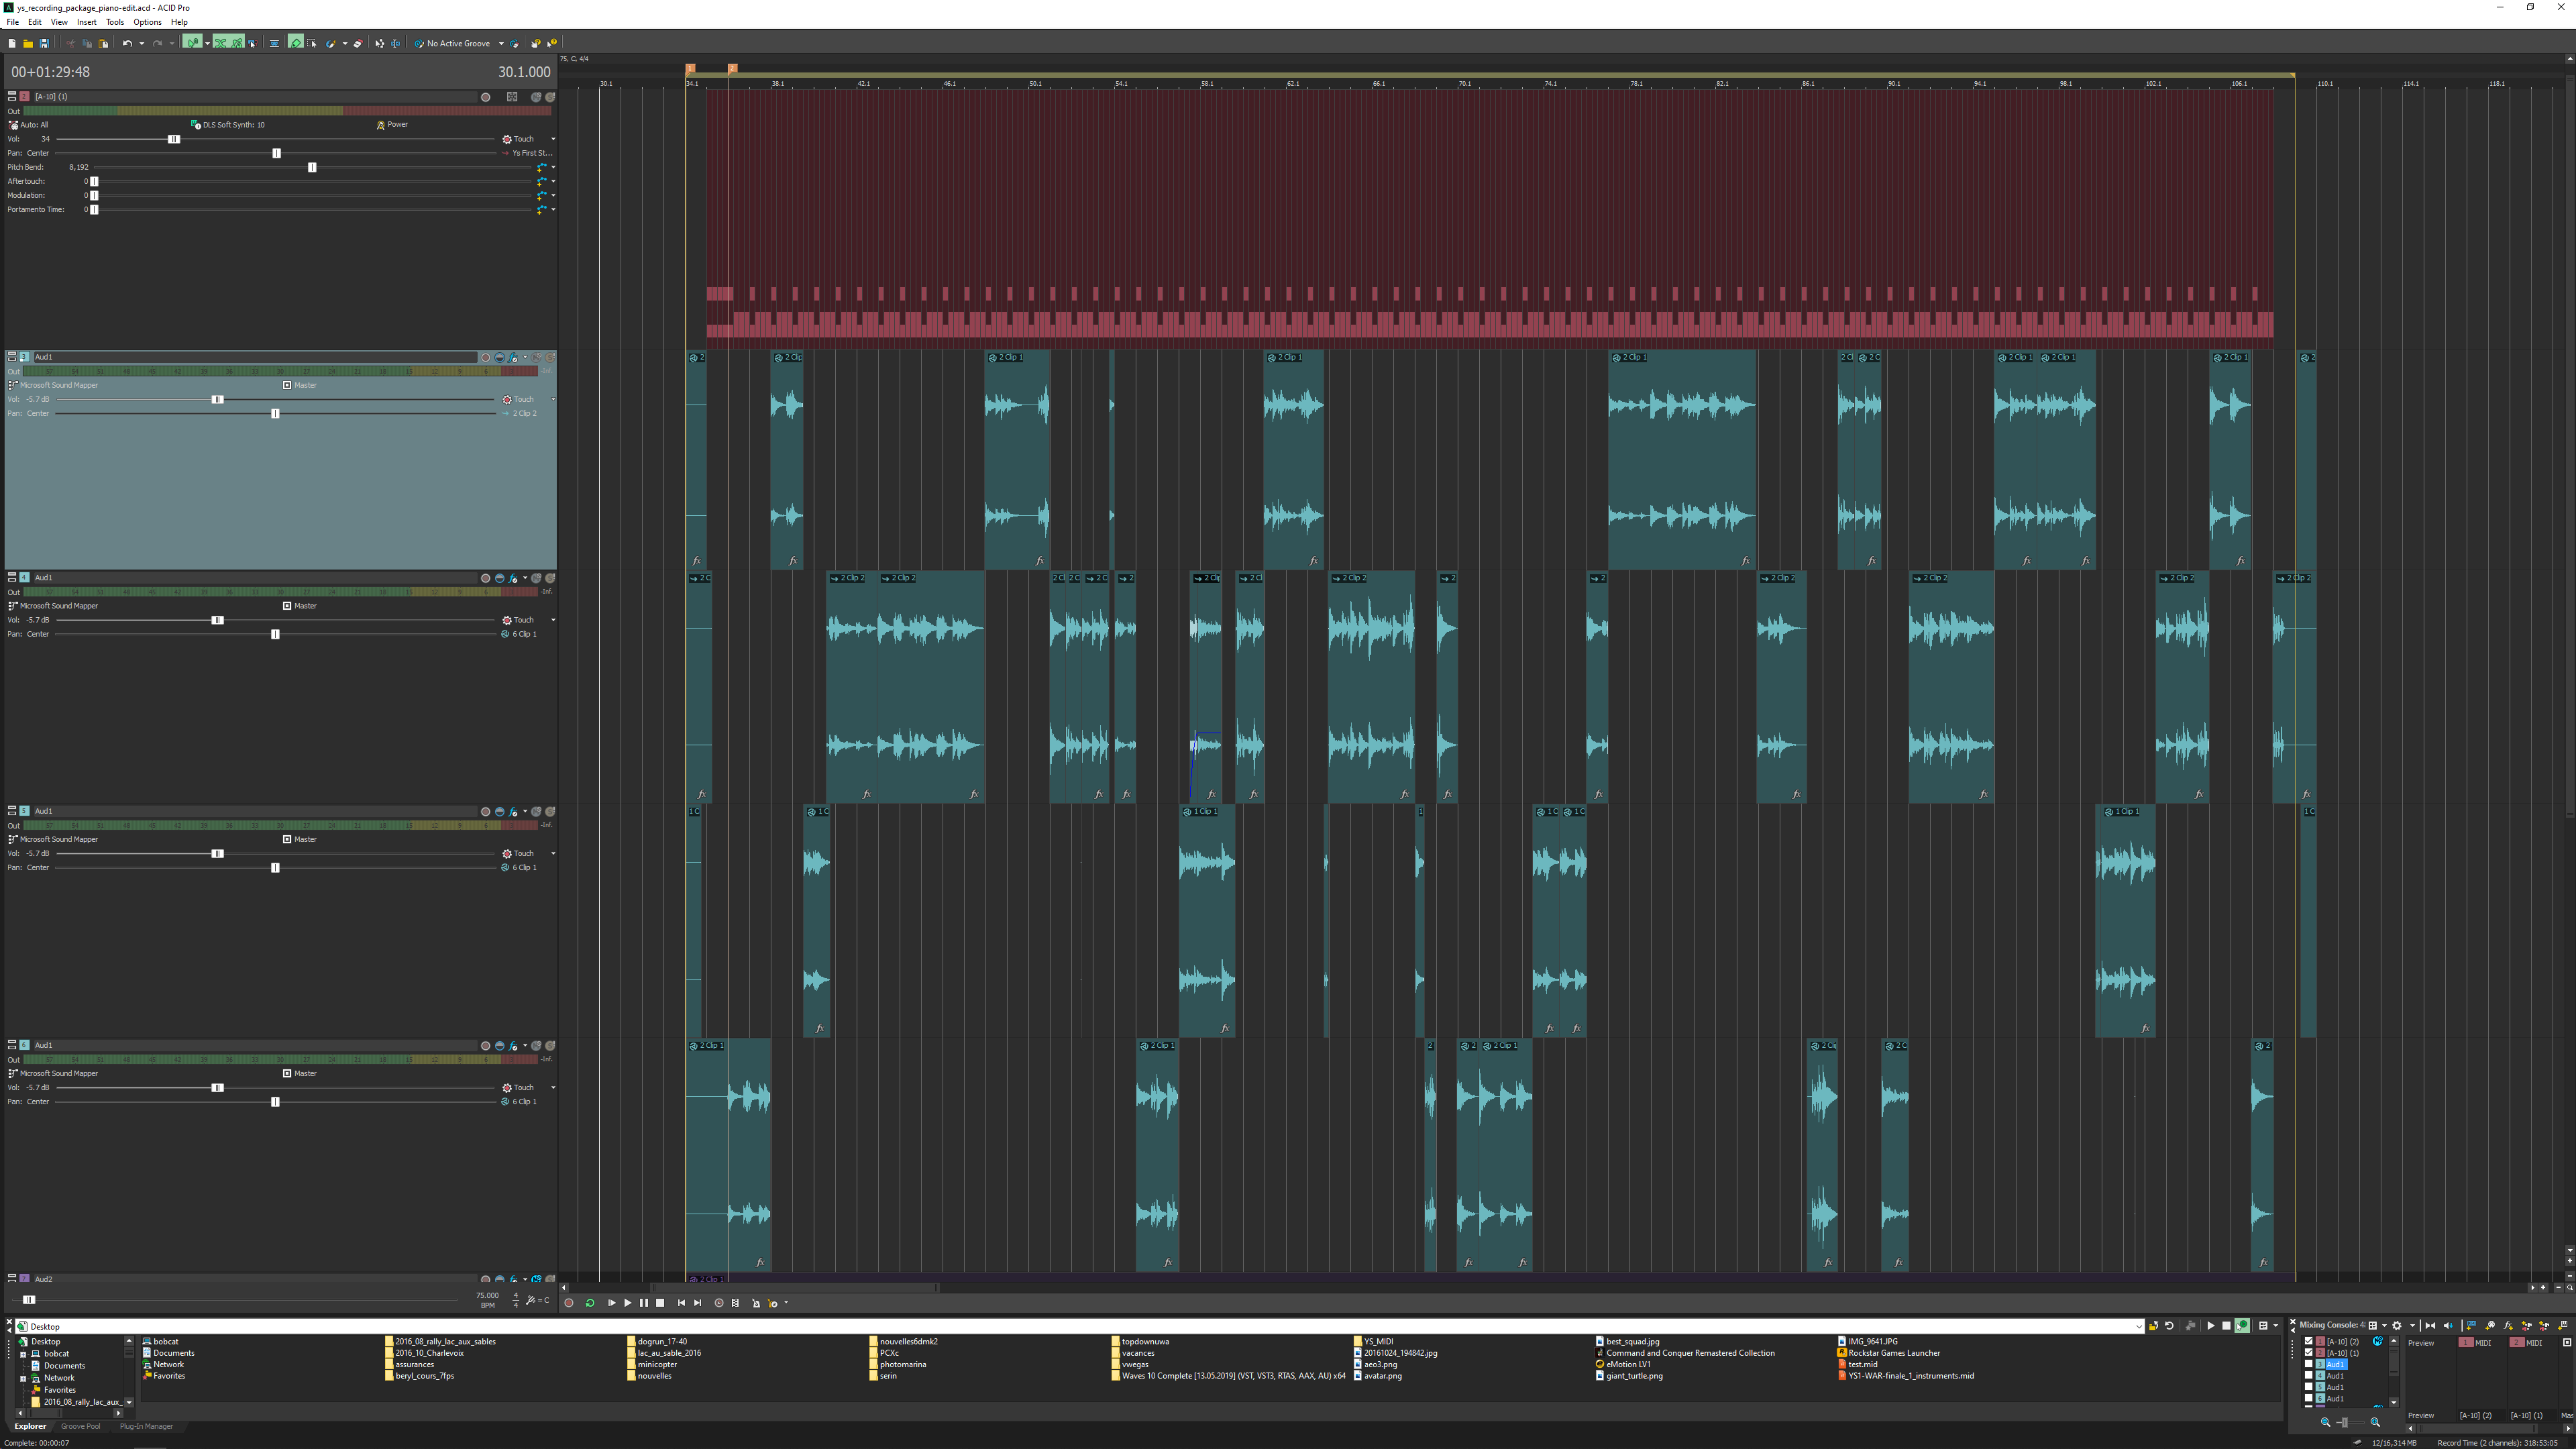Click the Vol slider handle on [A-10] (1)
The height and width of the screenshot is (1449, 2576).
[174, 139]
